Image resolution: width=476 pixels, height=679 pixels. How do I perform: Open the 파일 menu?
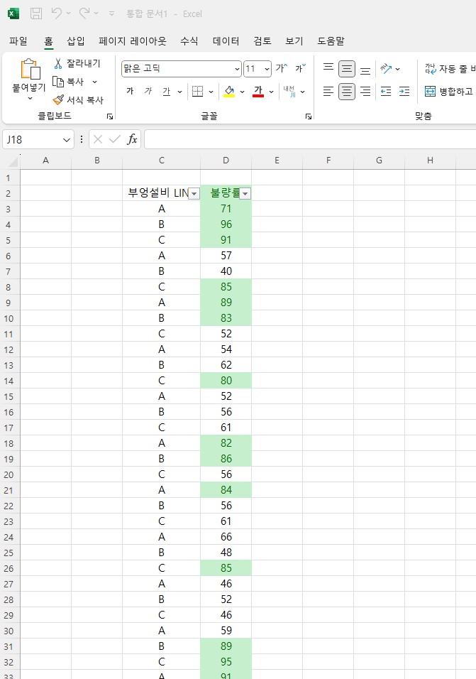click(x=18, y=41)
